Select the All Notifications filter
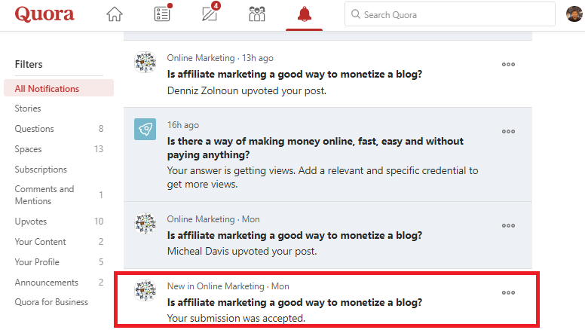585x330 pixels. [59, 88]
